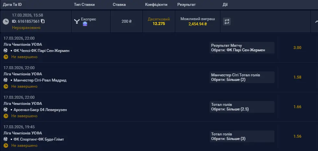Click the repeat bet arrows icon
The image size is (318, 151).
coord(227,21)
